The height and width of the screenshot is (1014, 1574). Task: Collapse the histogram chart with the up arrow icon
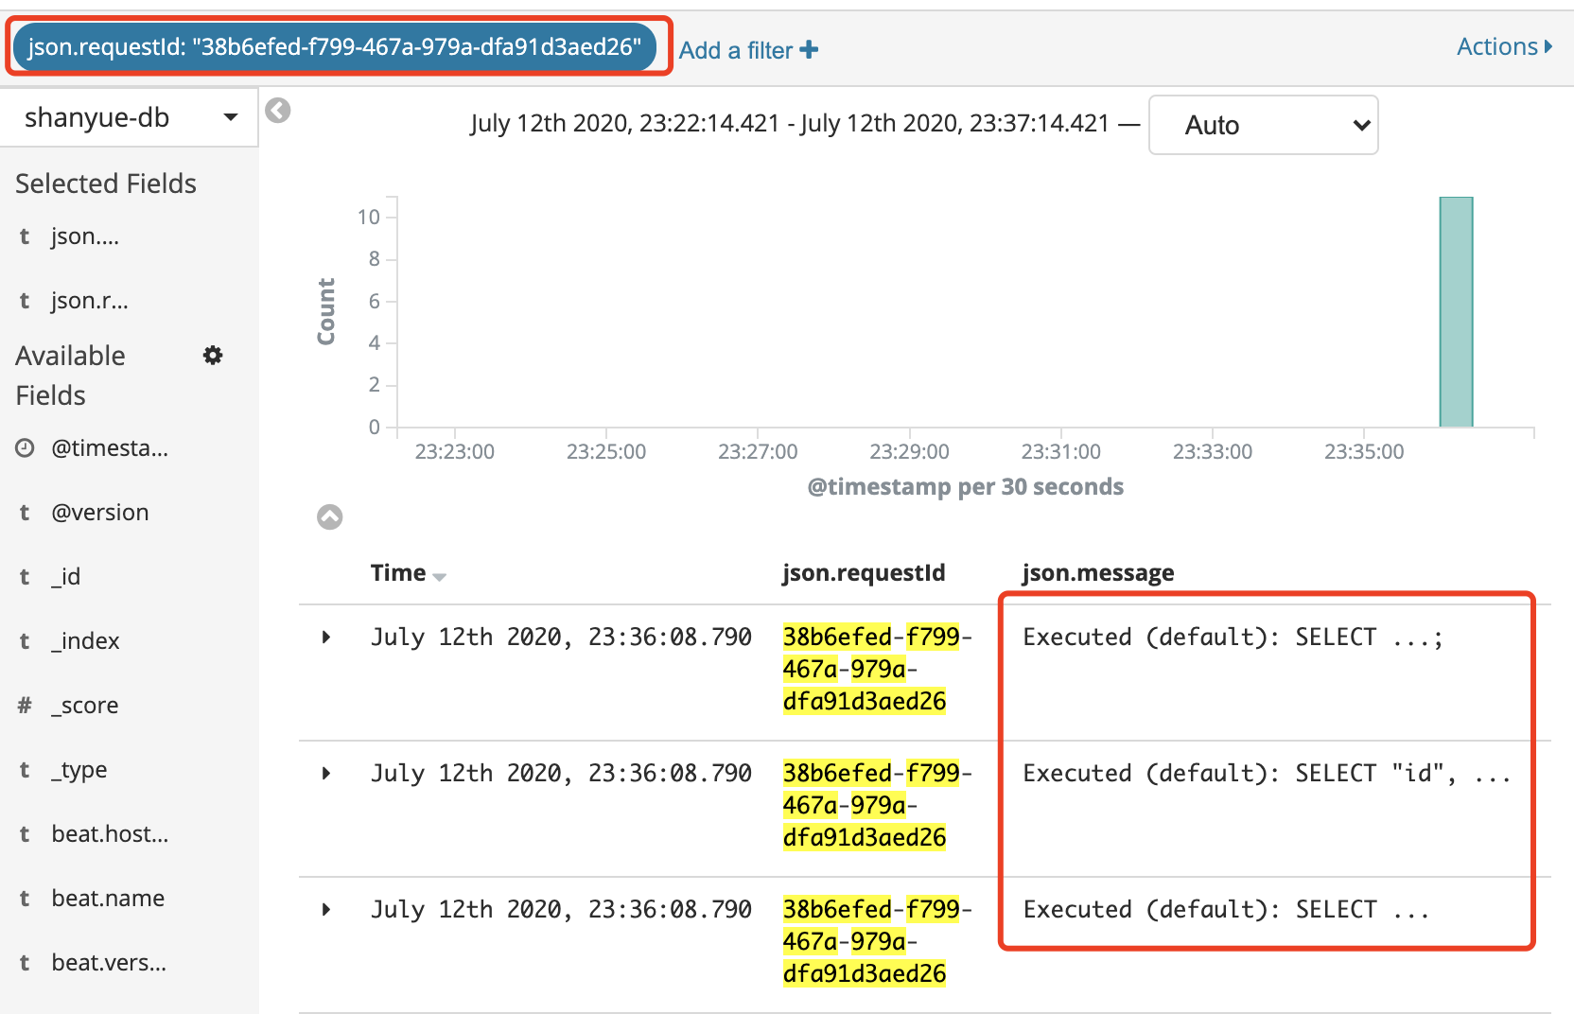(x=329, y=516)
